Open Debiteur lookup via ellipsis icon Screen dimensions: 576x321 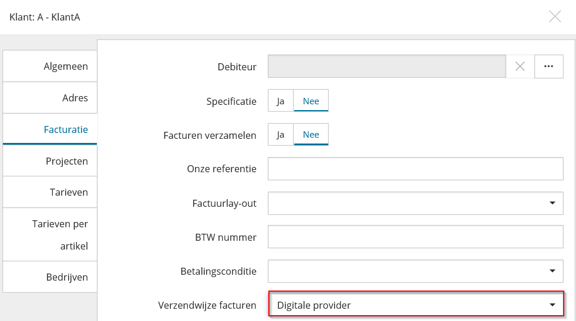(x=549, y=66)
